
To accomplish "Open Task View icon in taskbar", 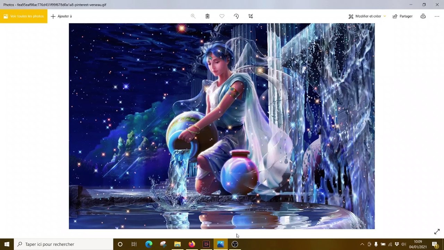I will click(x=134, y=244).
